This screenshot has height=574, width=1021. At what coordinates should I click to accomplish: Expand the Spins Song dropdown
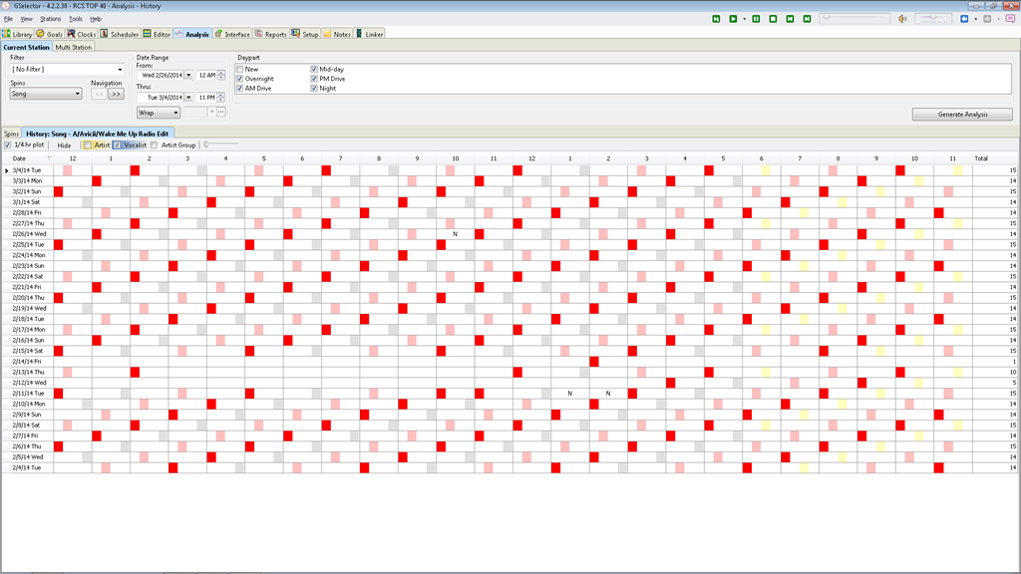tap(46, 94)
